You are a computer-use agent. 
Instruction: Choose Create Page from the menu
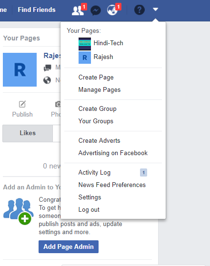(96, 78)
